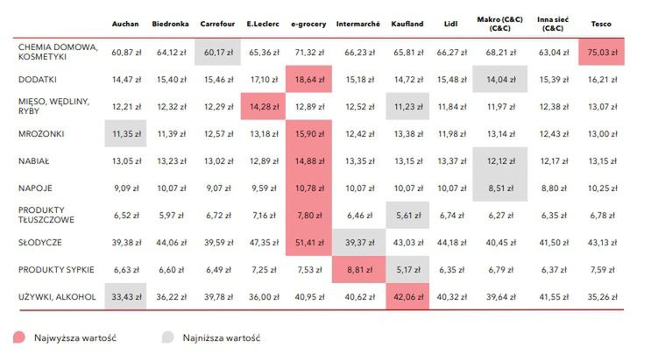Click the Kaufland column header
This screenshot has width=651, height=355.
407,24
